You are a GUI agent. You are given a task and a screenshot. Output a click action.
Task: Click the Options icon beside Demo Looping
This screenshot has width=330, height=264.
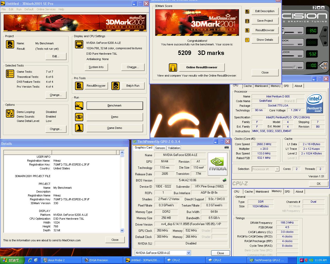tap(10, 113)
